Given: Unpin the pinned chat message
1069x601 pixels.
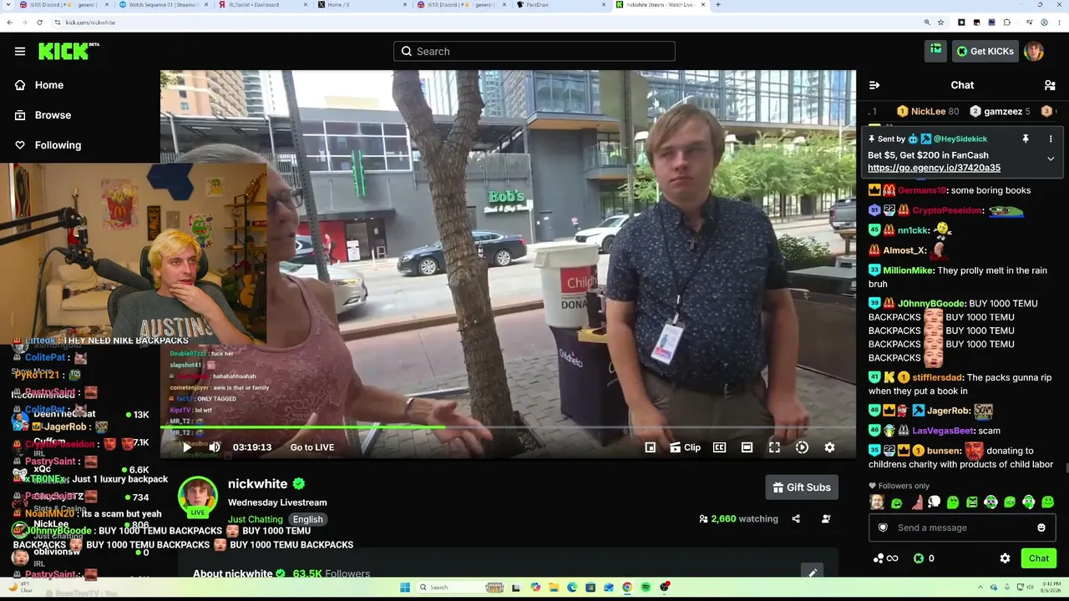Looking at the screenshot, I should click(1026, 139).
